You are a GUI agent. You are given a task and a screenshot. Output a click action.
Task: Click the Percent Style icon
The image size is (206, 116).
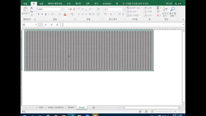pyautogui.click(x=111, y=14)
